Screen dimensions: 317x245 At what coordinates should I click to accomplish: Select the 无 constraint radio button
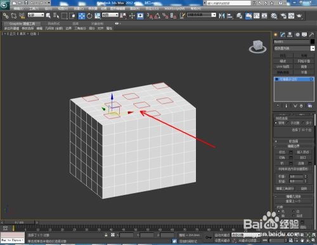[278, 211]
